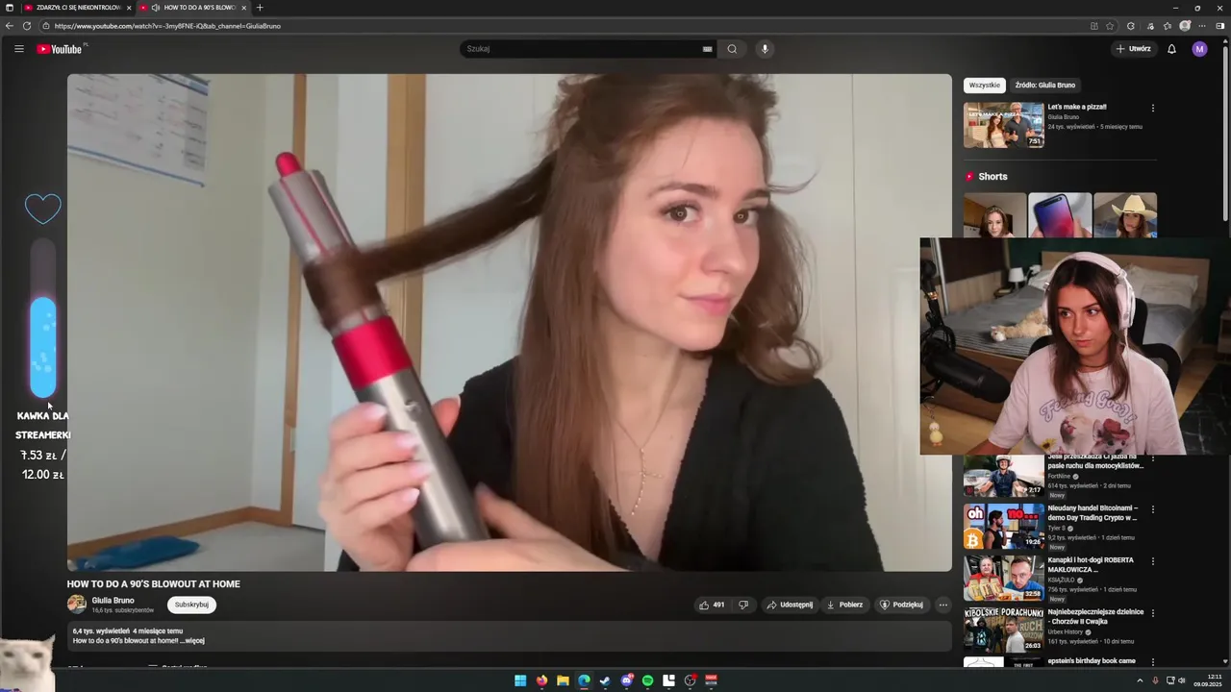The image size is (1231, 692).
Task: Open the options menu for 'Let's make a pizza!!'
Action: click(x=1153, y=108)
